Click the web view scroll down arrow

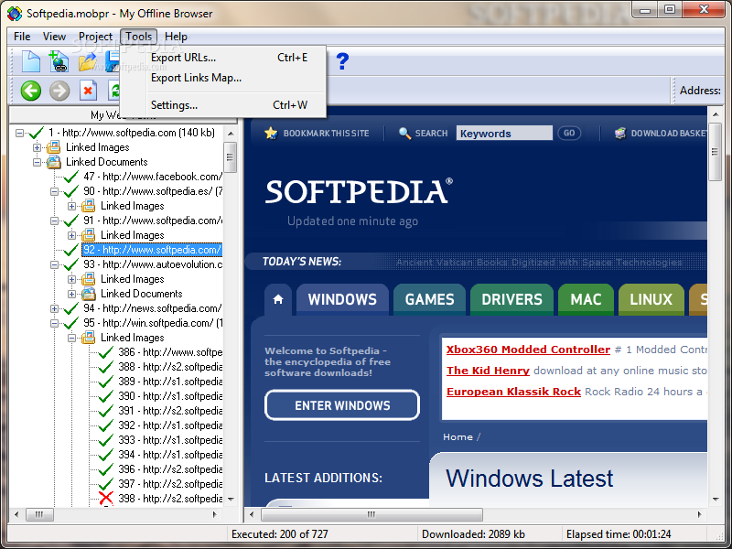tap(716, 499)
